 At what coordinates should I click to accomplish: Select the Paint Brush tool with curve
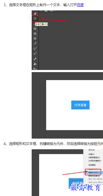point(35,48)
